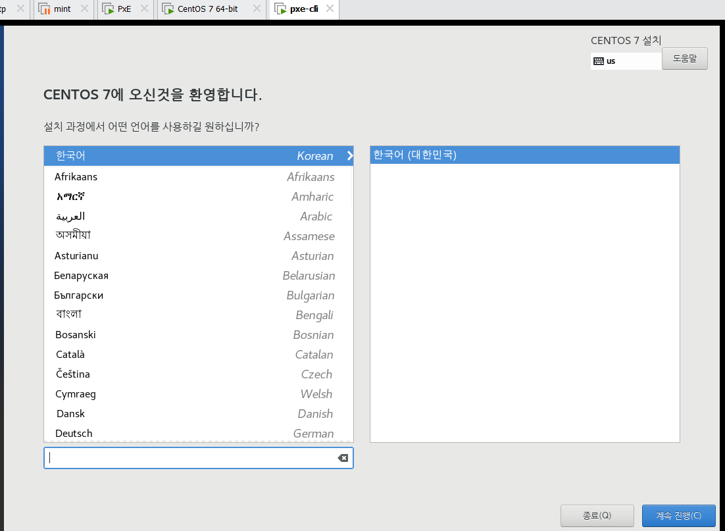Close the CentOS 7 64-bit tab
This screenshot has width=725, height=531.
pos(257,9)
